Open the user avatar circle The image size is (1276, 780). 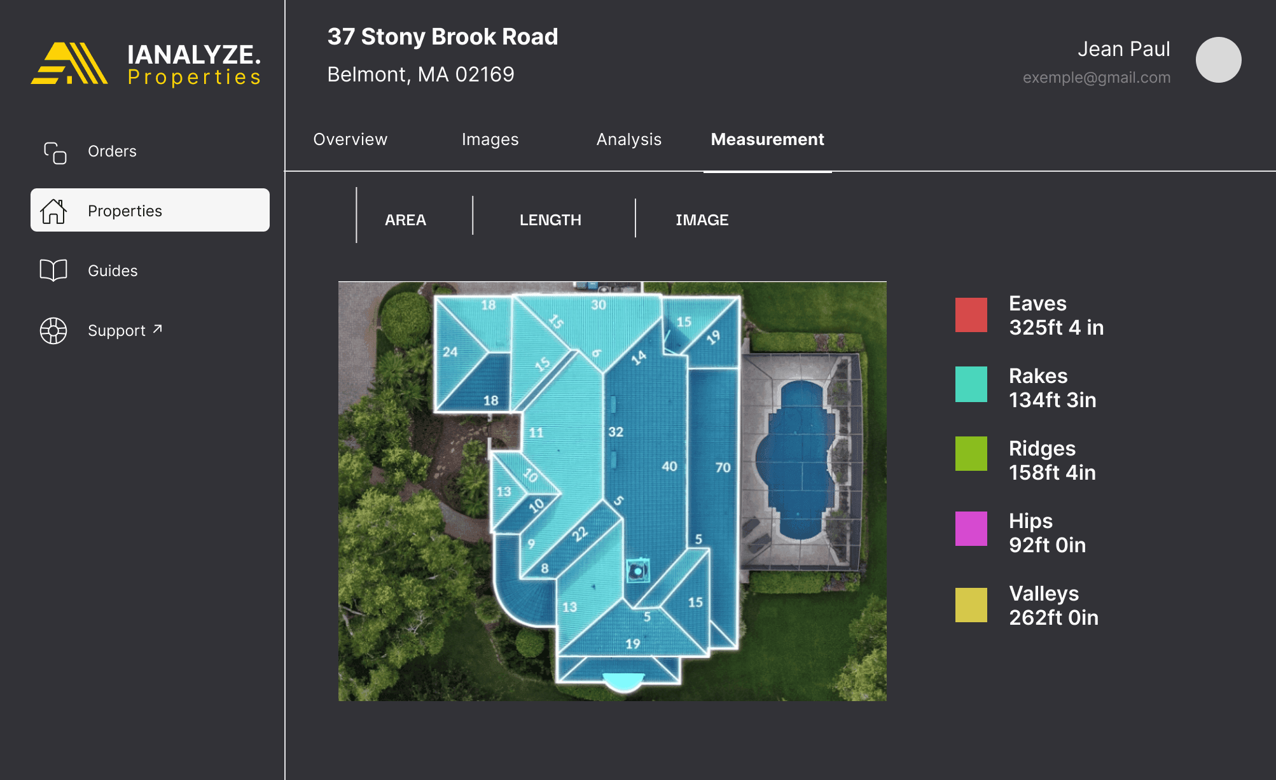click(x=1218, y=60)
